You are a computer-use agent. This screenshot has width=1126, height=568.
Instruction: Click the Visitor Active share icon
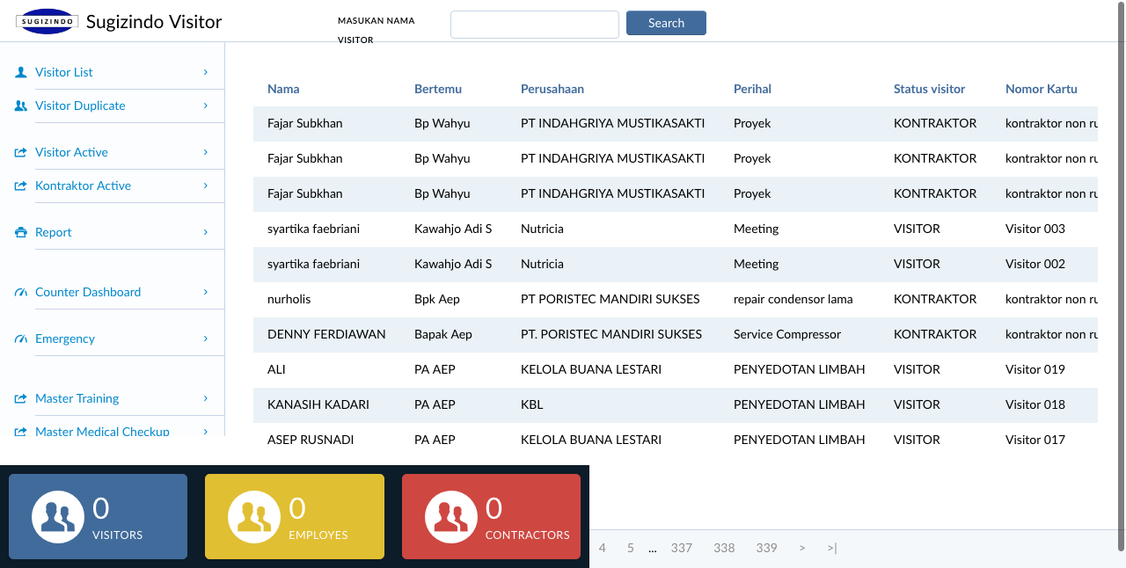21,152
